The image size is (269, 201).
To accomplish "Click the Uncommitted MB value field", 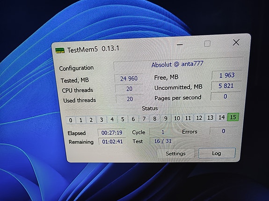I will (226, 86).
